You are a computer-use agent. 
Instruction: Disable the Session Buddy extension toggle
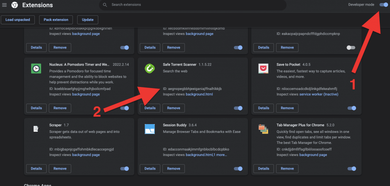tap(238, 169)
